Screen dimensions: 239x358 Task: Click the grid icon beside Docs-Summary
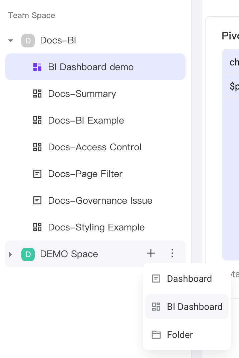click(x=37, y=94)
